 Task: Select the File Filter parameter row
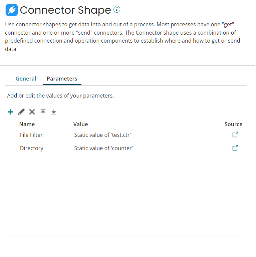coord(31,135)
